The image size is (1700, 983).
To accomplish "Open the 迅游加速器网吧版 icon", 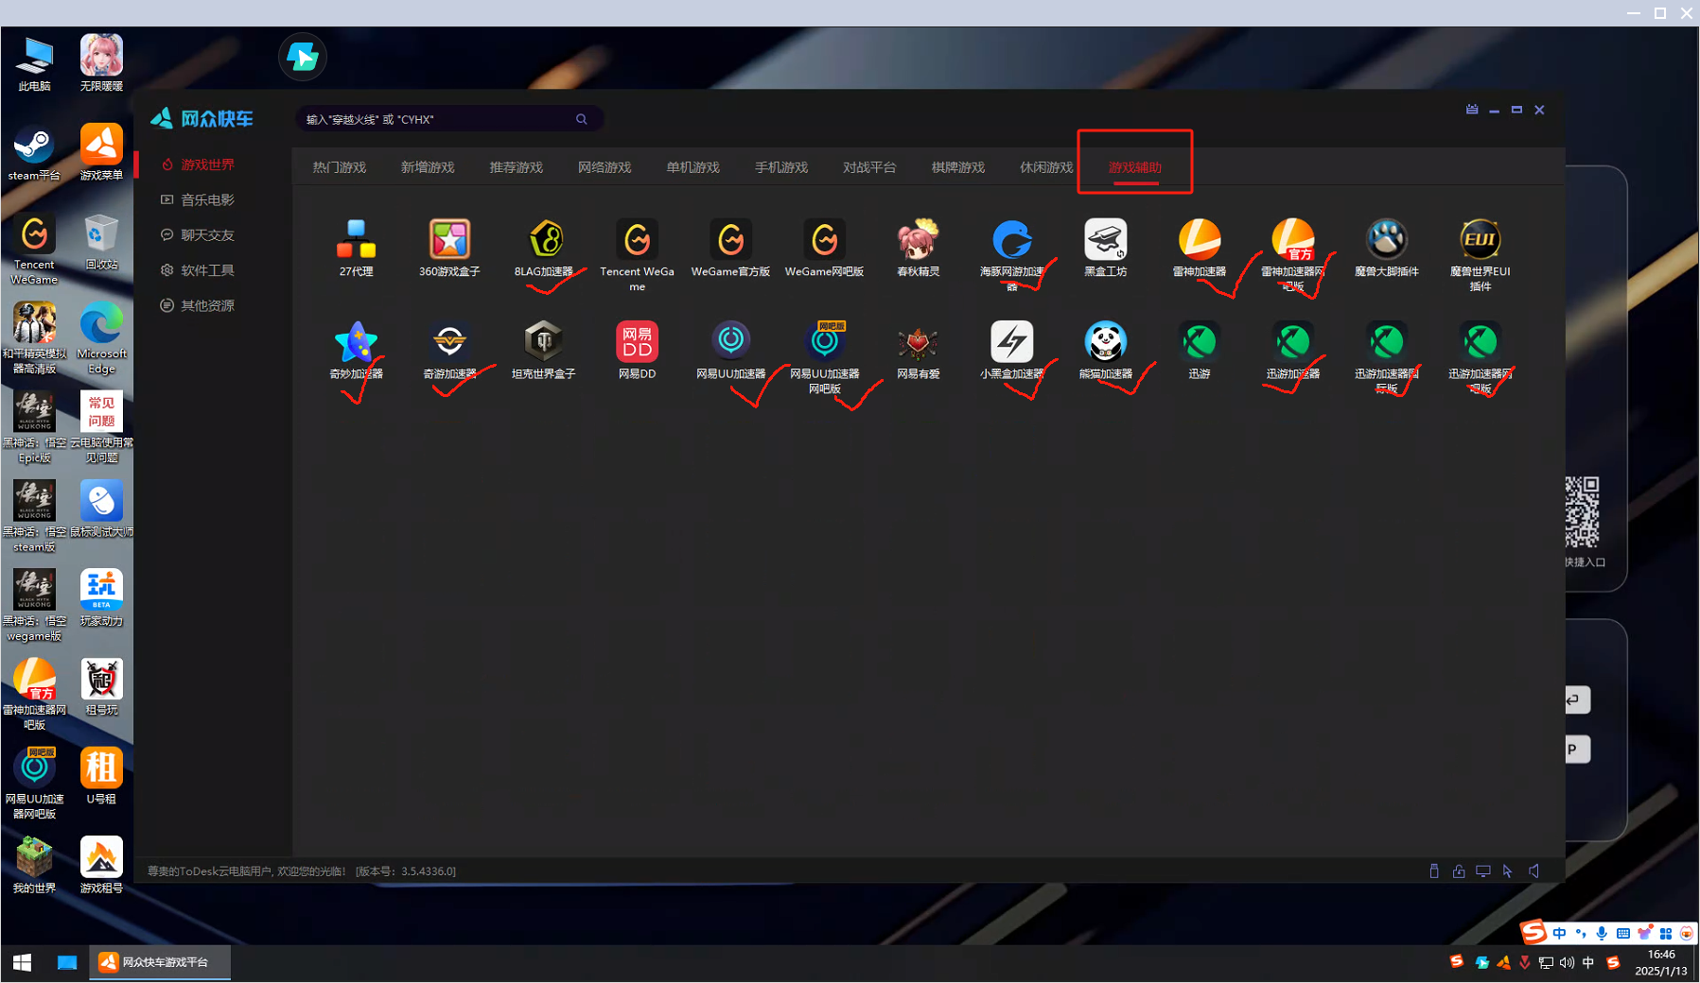I will pyautogui.click(x=1480, y=342).
